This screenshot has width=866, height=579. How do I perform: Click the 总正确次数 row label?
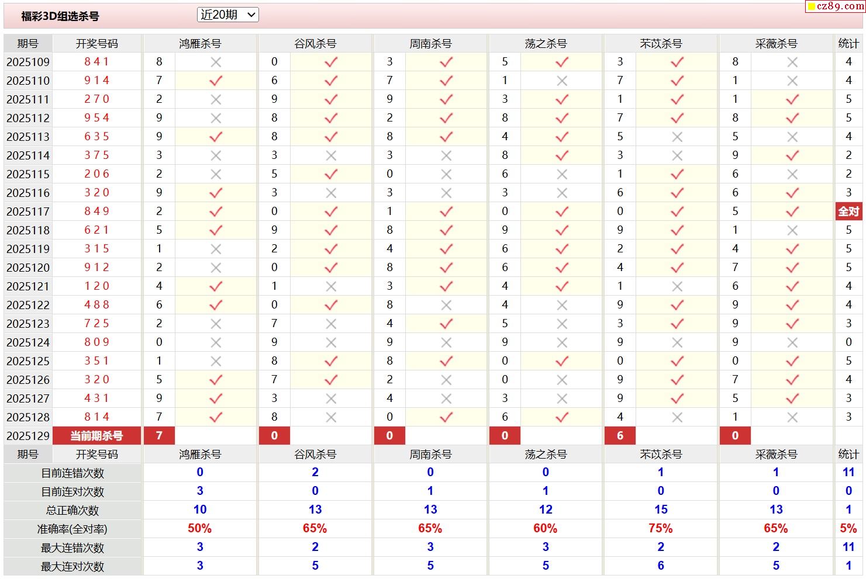pos(73,511)
